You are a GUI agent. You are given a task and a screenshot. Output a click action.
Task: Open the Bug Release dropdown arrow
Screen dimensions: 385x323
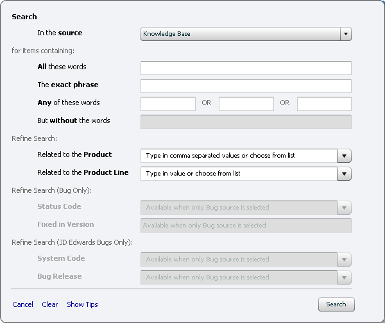(x=345, y=277)
